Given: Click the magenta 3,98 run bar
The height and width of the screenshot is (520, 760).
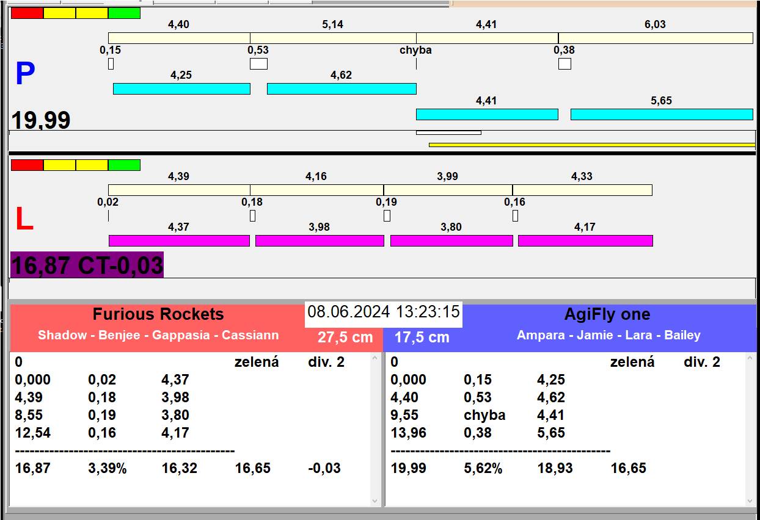Looking at the screenshot, I should click(320, 240).
